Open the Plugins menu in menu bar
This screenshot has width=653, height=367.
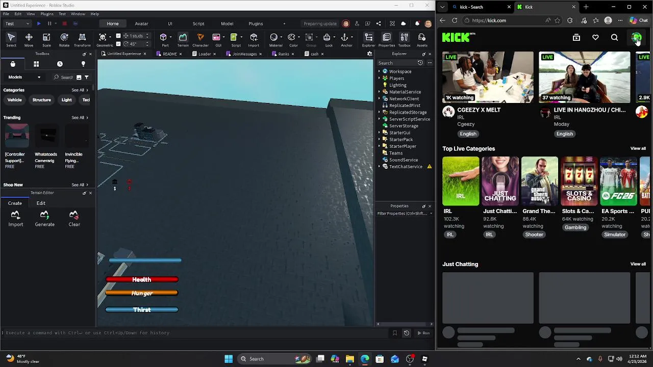[x=47, y=14]
